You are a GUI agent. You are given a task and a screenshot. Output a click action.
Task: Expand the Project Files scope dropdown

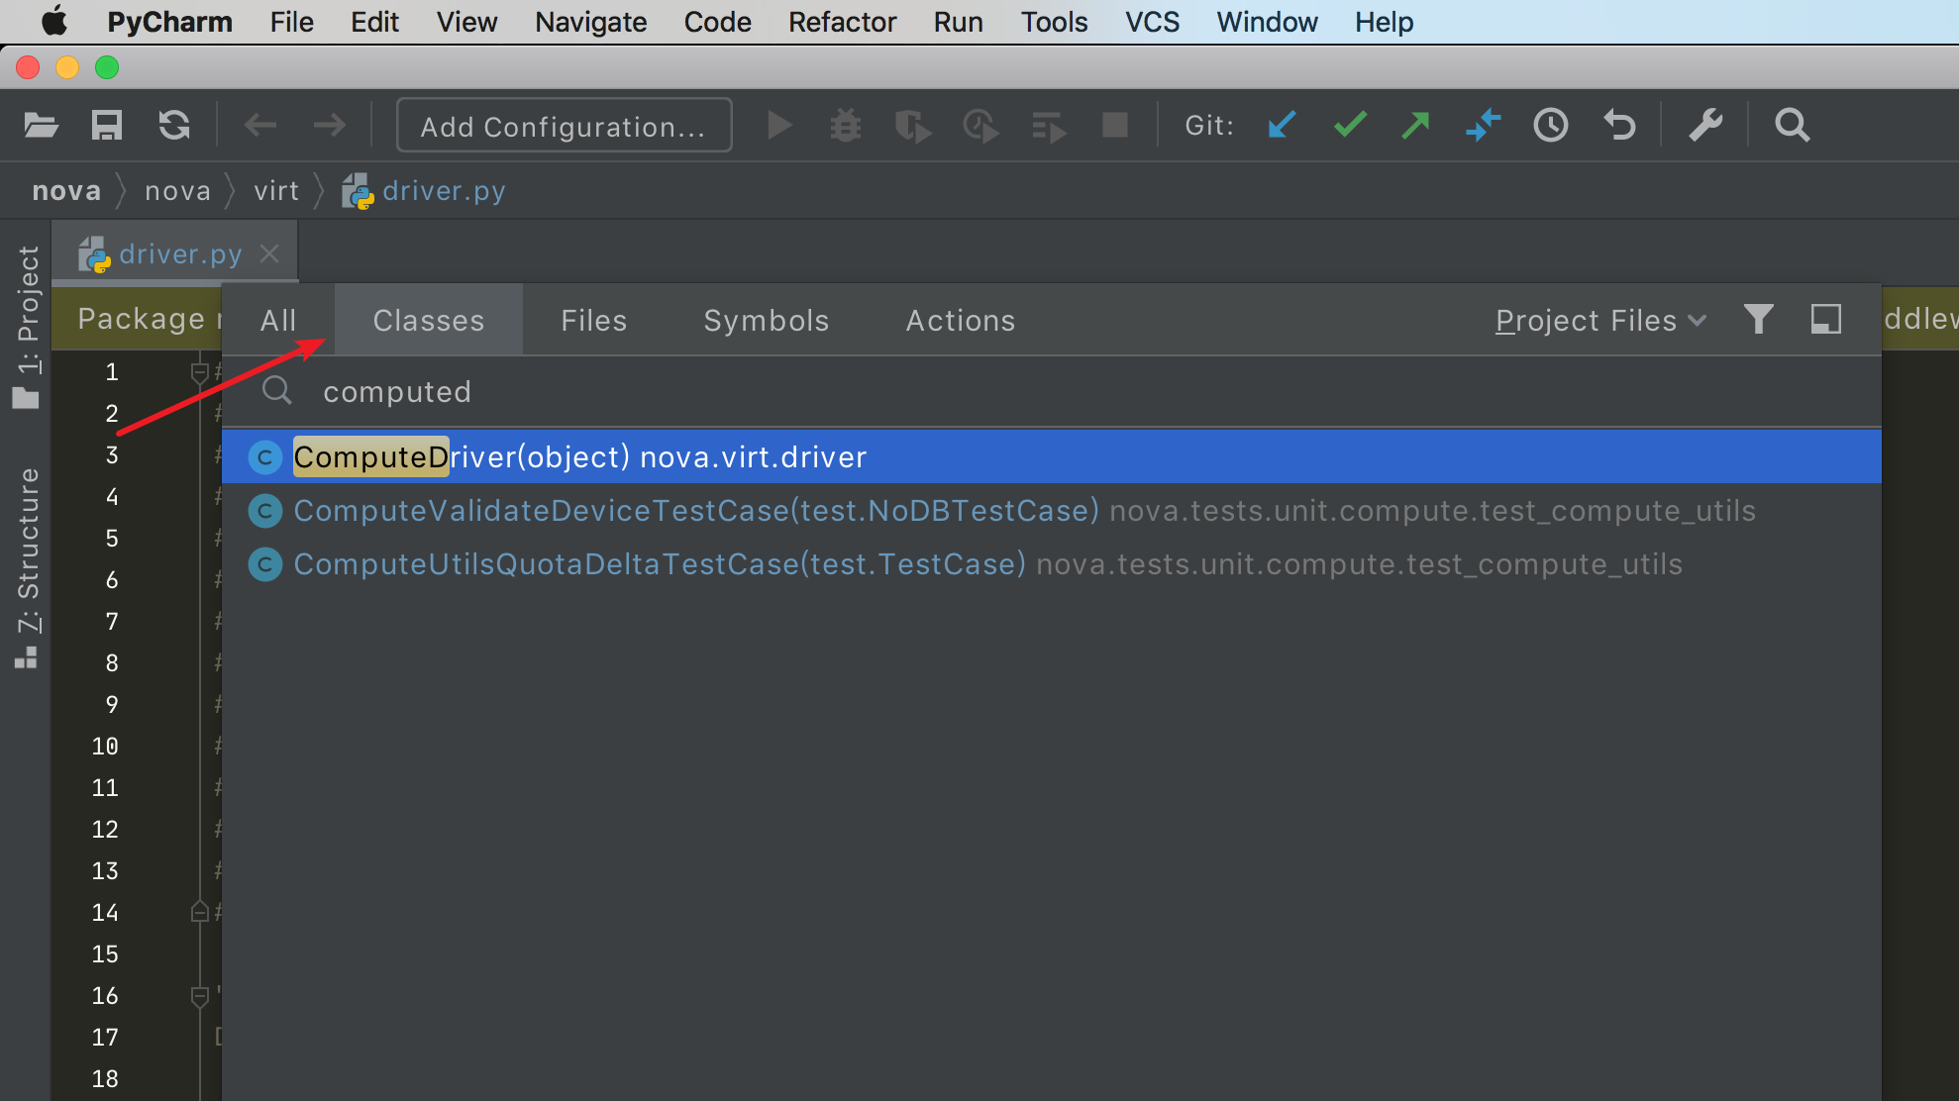click(x=1600, y=321)
